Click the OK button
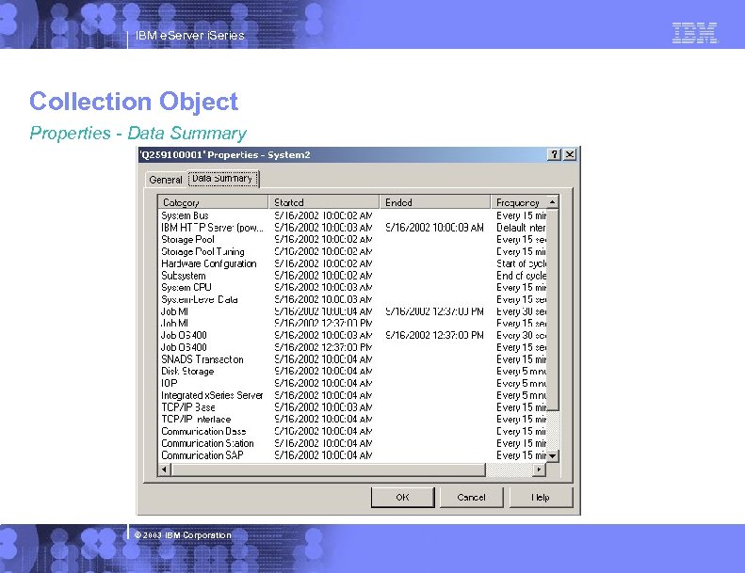 (x=402, y=497)
